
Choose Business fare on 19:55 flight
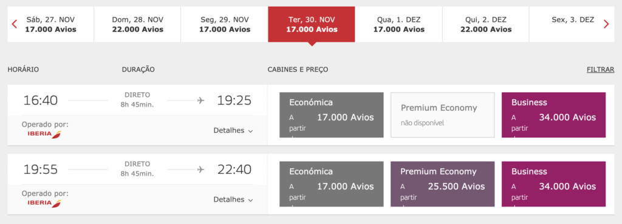point(553,184)
